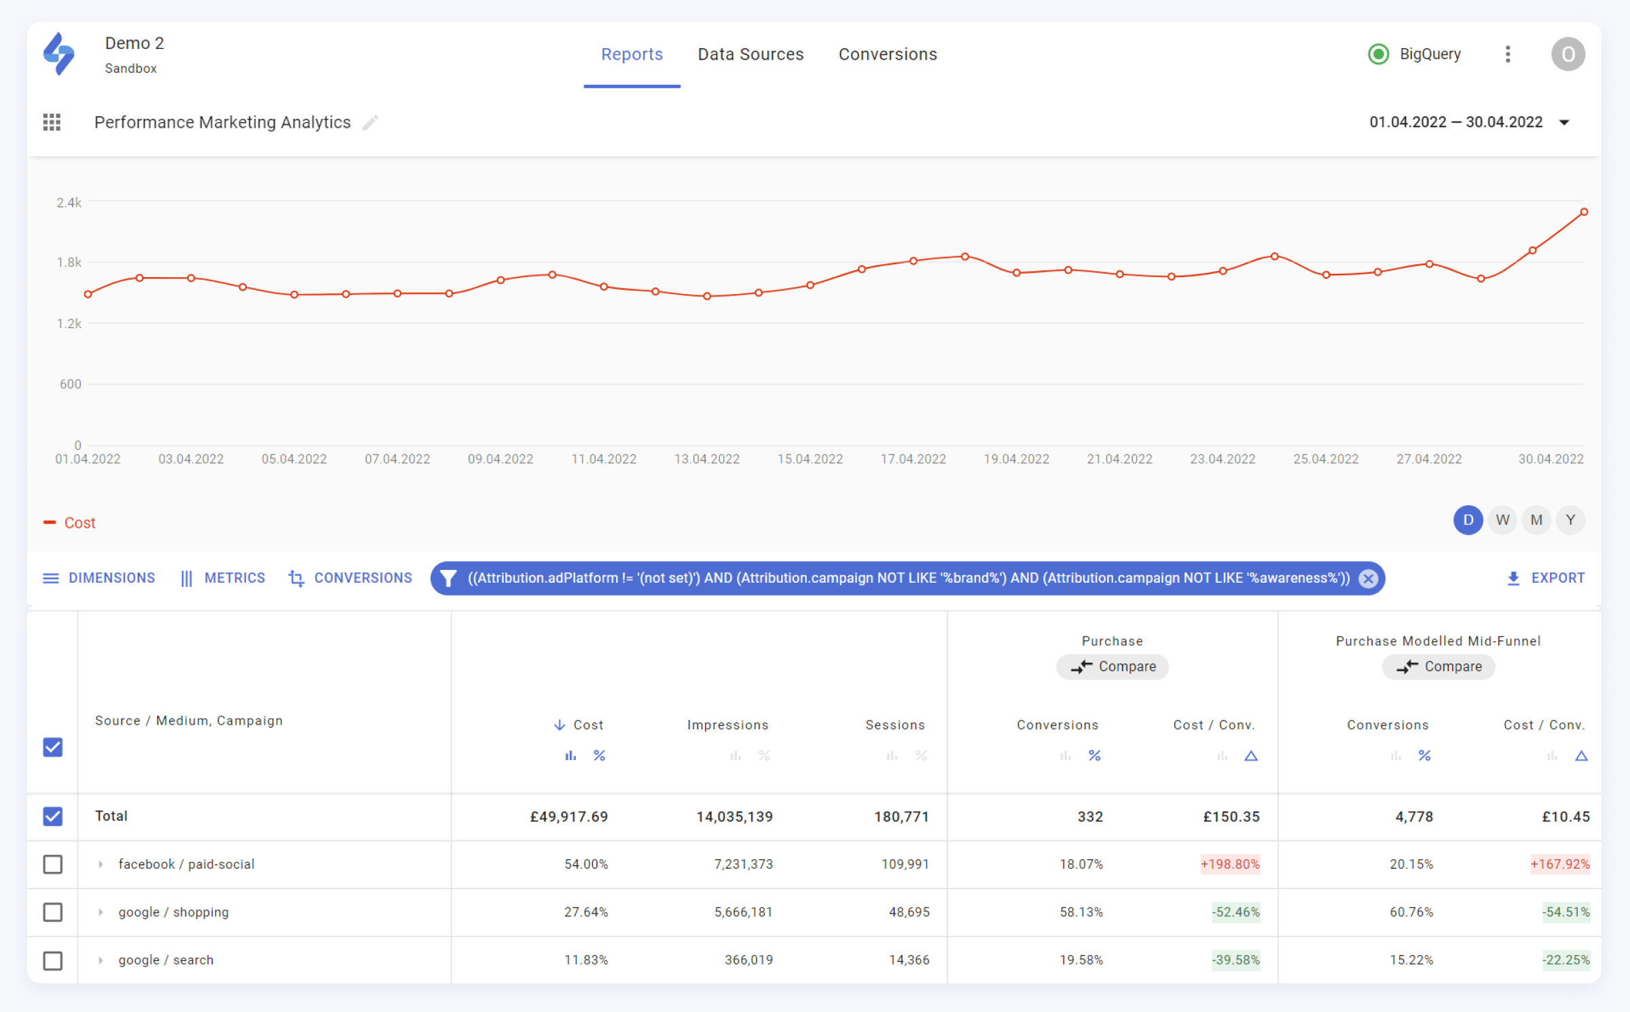Image resolution: width=1630 pixels, height=1012 pixels.
Task: Click the filter funnel icon
Action: [448, 578]
